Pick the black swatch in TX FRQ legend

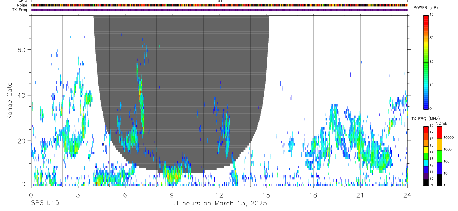pyautogui.click(x=426, y=183)
